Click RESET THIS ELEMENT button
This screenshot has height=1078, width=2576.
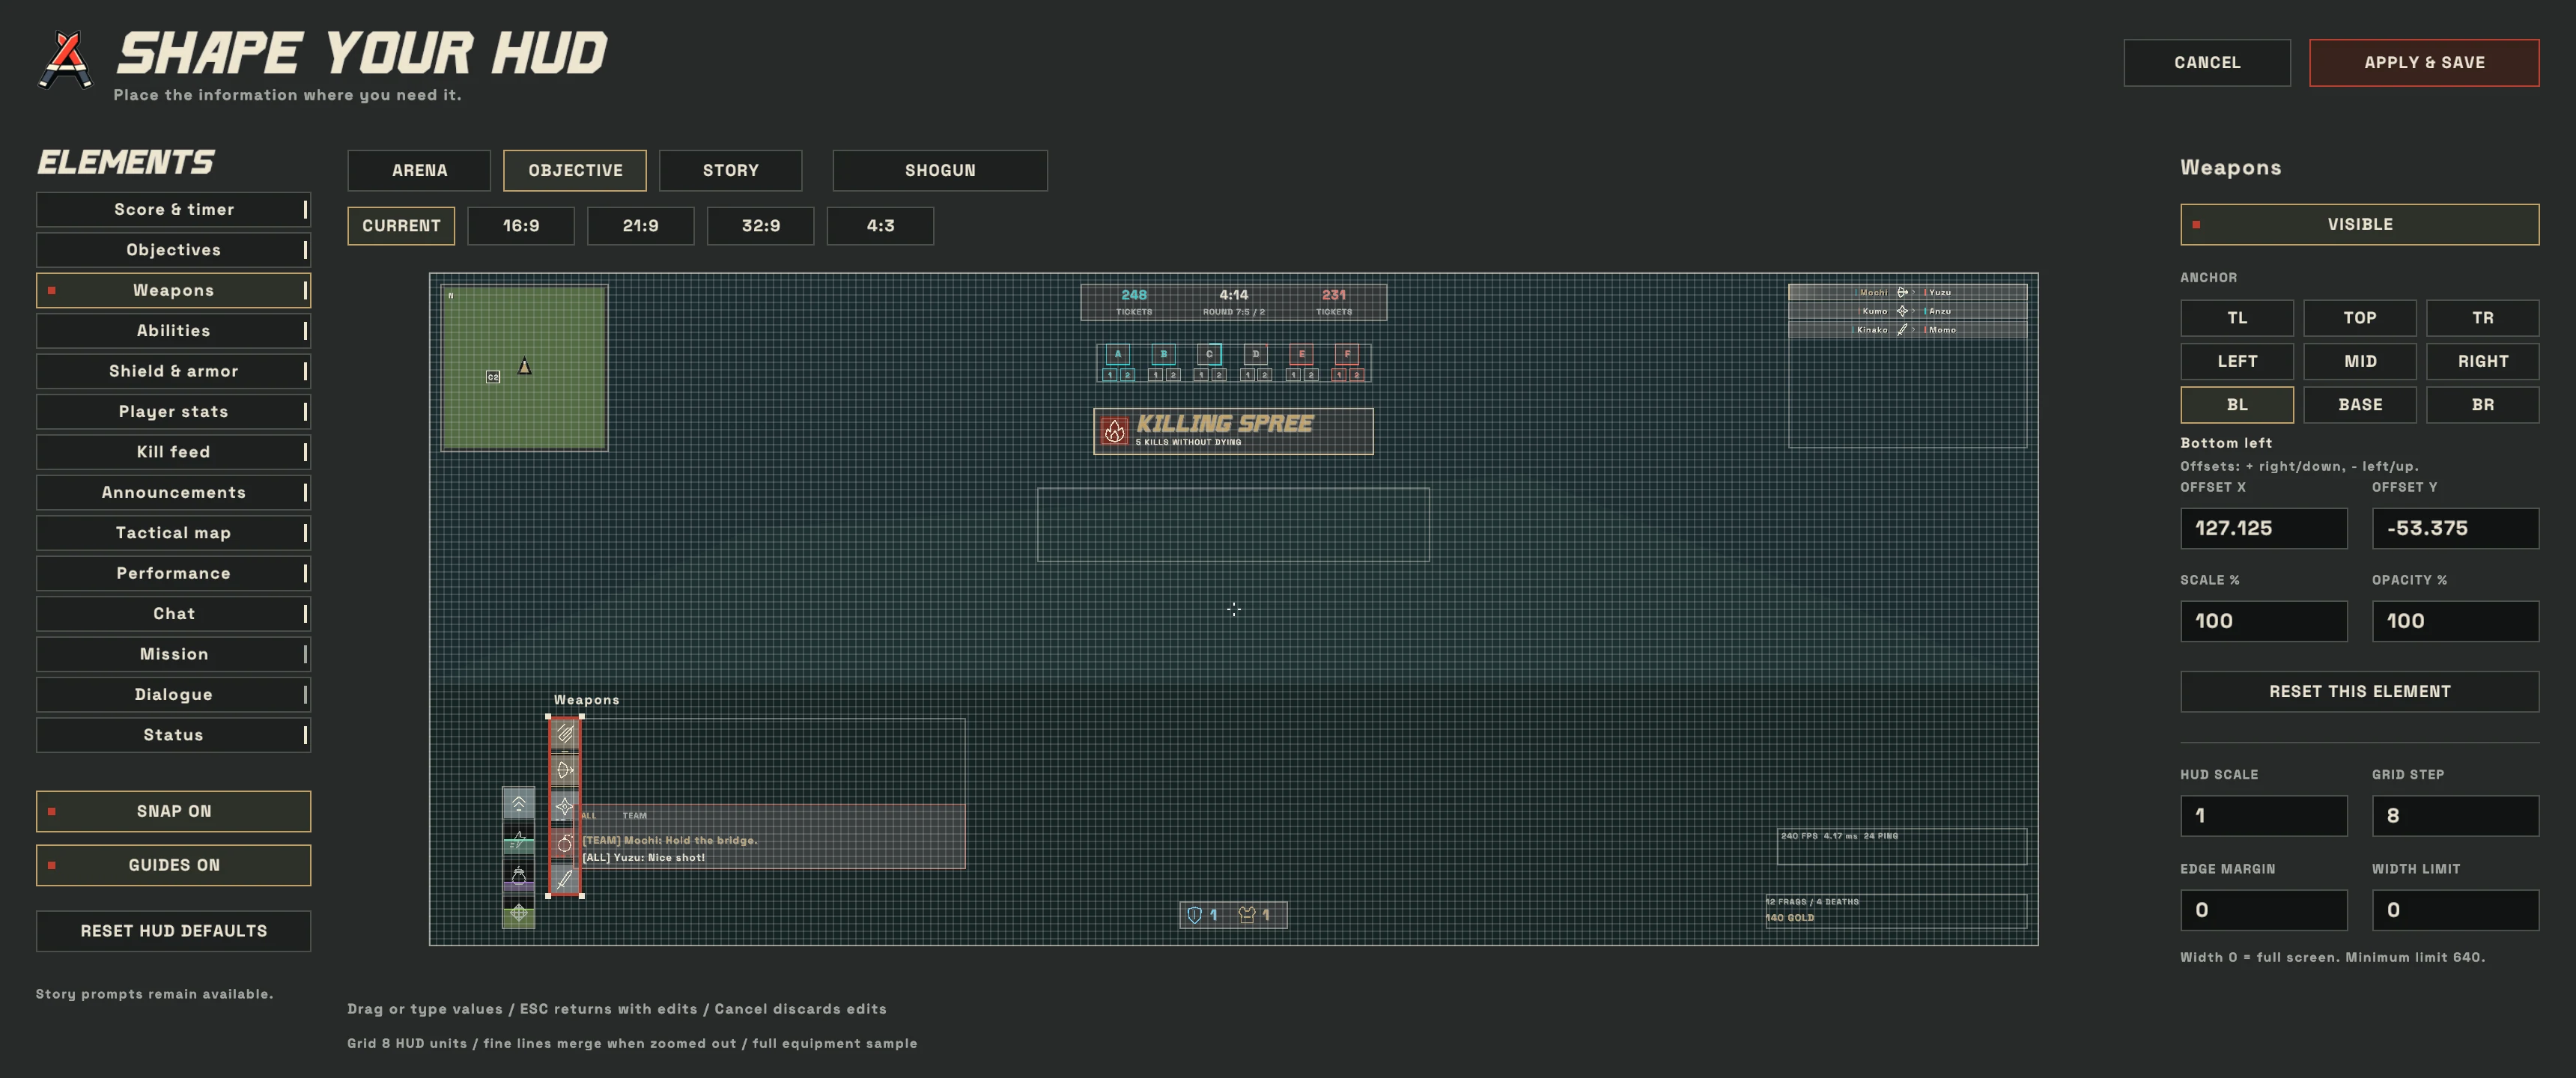pyautogui.click(x=2359, y=691)
